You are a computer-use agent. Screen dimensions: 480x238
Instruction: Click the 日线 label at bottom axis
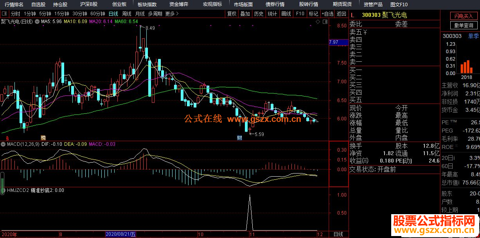point(339,234)
